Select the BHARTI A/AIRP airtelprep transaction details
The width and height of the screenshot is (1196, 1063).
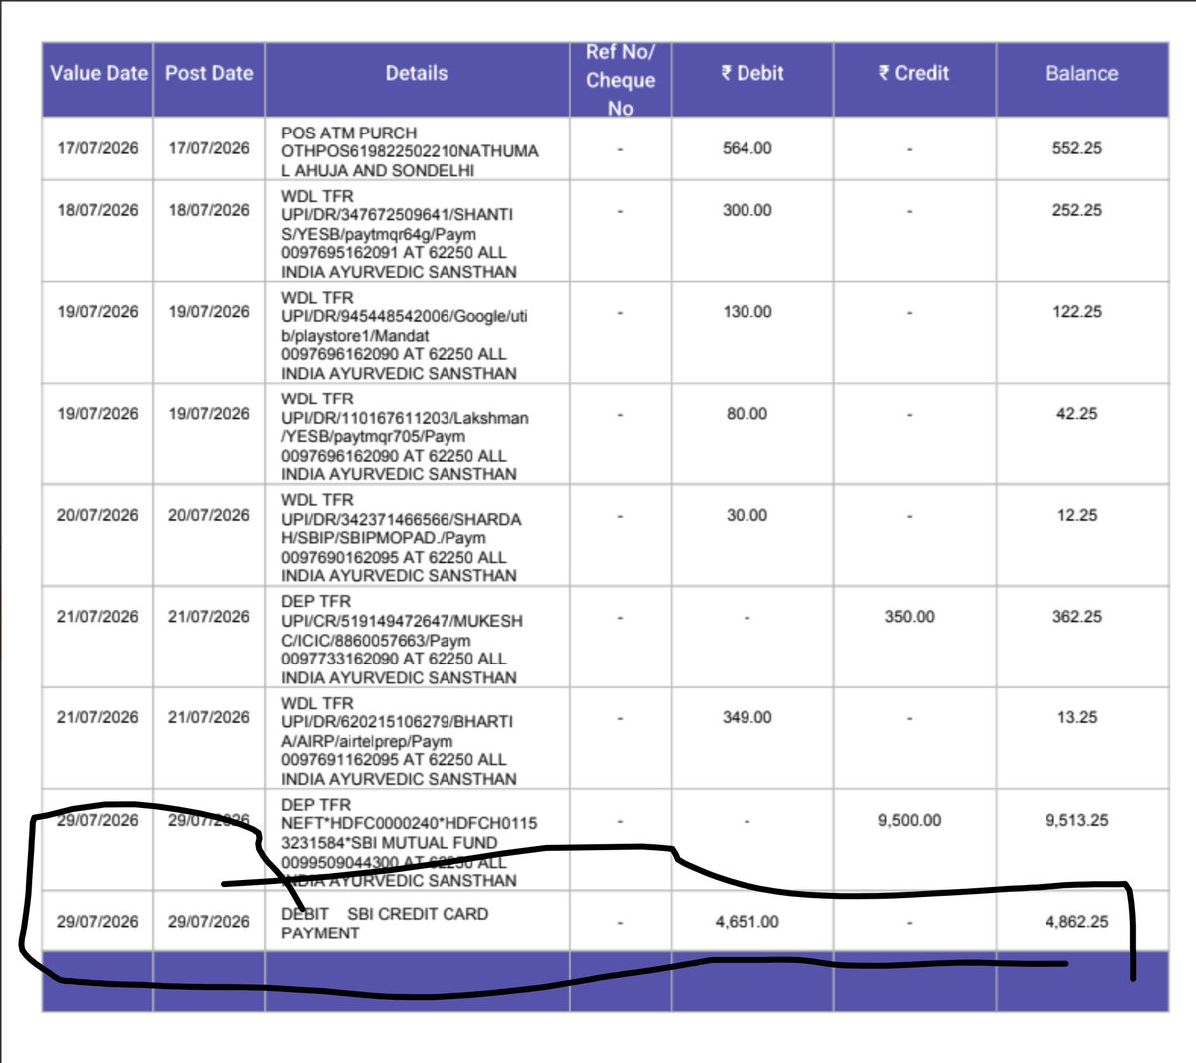point(399,741)
